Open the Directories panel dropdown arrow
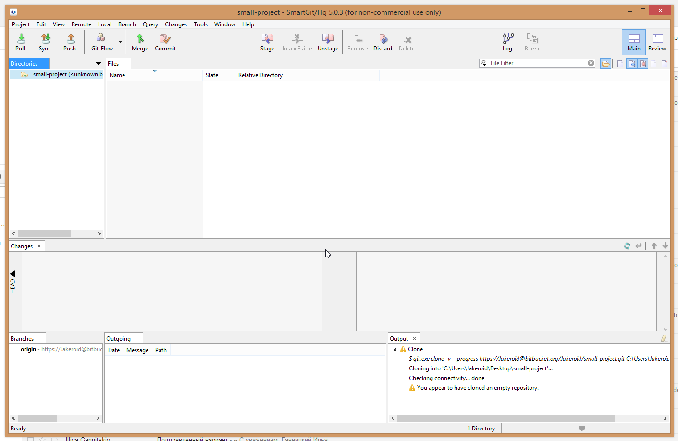This screenshot has height=441, width=678. pyautogui.click(x=99, y=64)
